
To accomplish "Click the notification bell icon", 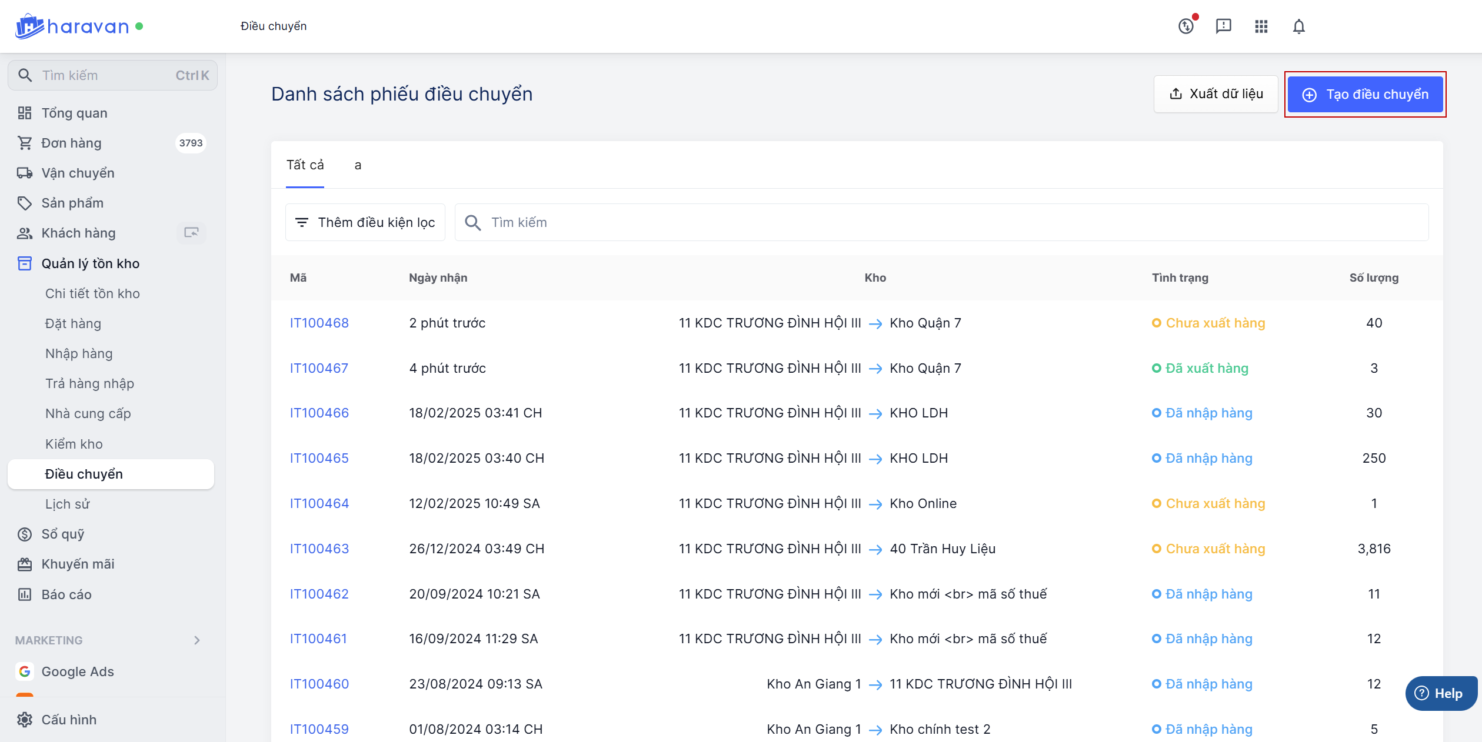I will click(1298, 26).
